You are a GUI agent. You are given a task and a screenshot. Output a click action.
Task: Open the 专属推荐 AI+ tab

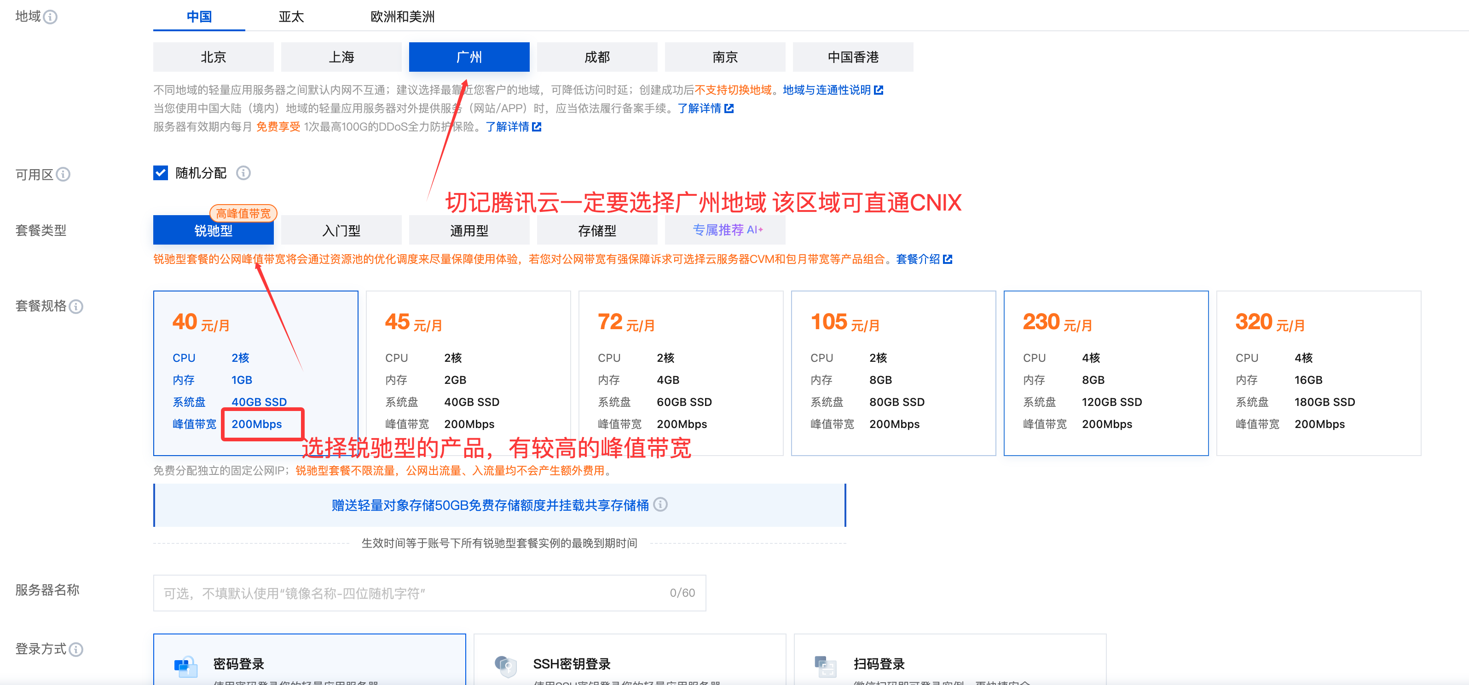725,230
